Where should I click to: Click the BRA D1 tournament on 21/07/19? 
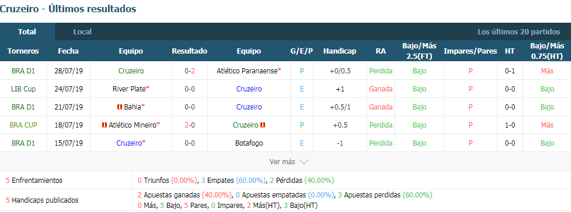pyautogui.click(x=23, y=107)
